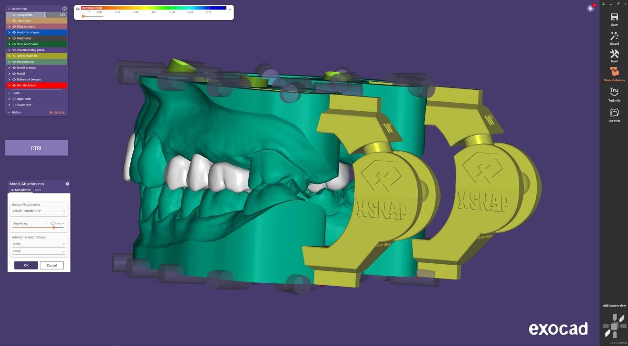Open the Wizard tool
The image size is (628, 346).
[614, 37]
